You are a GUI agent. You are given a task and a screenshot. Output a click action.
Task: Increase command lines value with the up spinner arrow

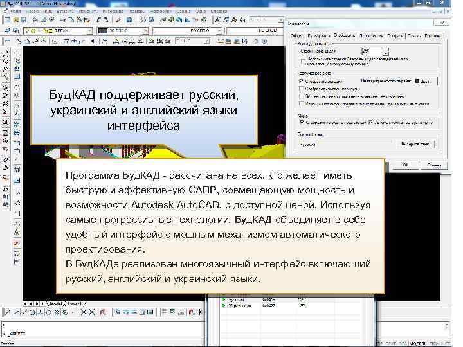point(386,49)
